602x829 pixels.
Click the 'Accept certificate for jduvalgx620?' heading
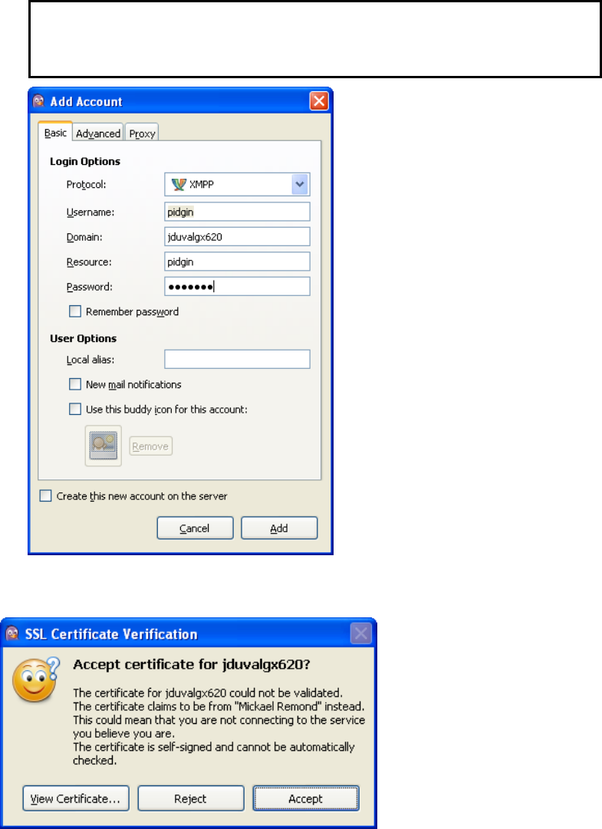point(191,665)
